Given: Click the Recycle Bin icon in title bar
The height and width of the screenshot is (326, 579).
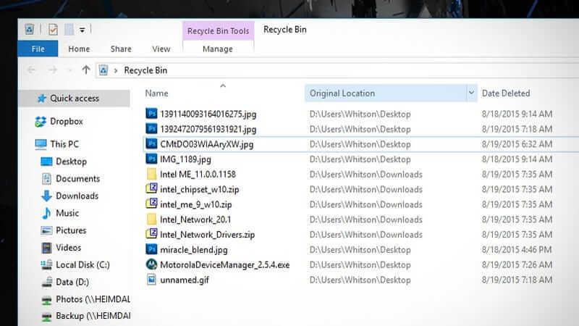Looking at the screenshot, I should coord(30,29).
